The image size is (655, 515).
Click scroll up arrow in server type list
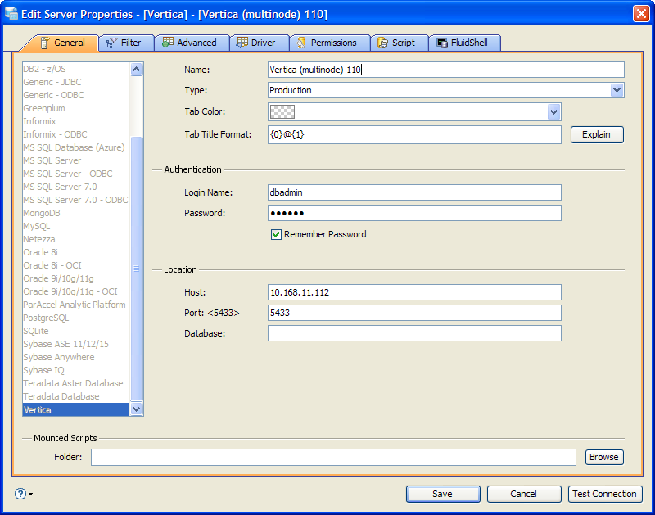click(136, 69)
